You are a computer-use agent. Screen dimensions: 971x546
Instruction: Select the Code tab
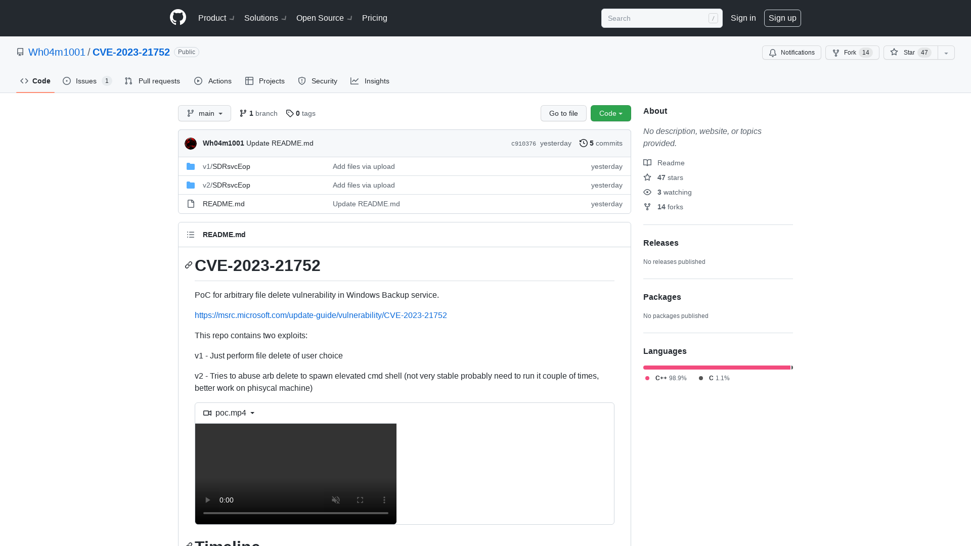35,81
